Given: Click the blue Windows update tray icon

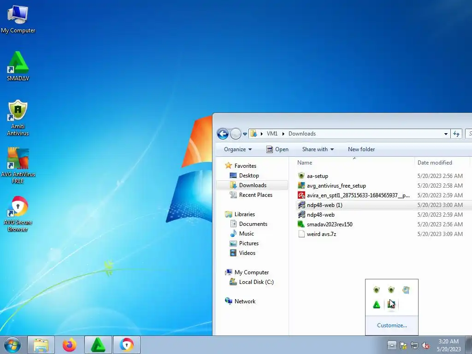Looking at the screenshot, I should (x=406, y=290).
